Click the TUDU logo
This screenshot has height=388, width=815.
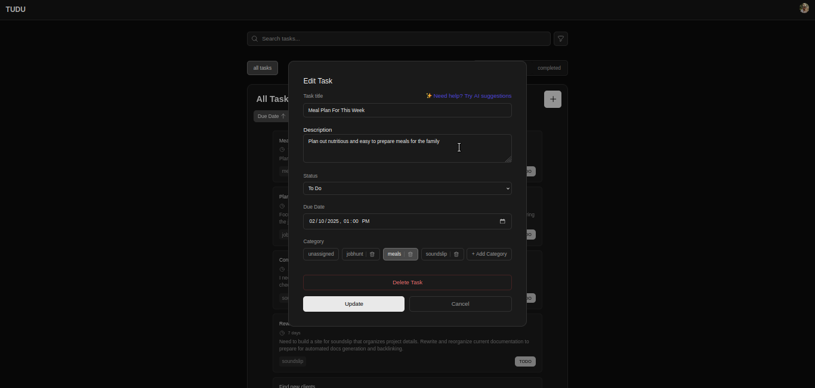(16, 9)
